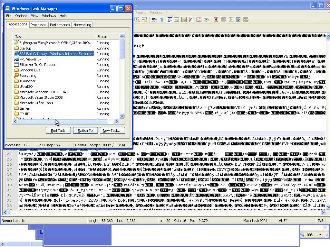Toggle Word Wrap icon in Notepad++ toolbar
The height and width of the screenshot is (247, 330).
click(x=154, y=20)
